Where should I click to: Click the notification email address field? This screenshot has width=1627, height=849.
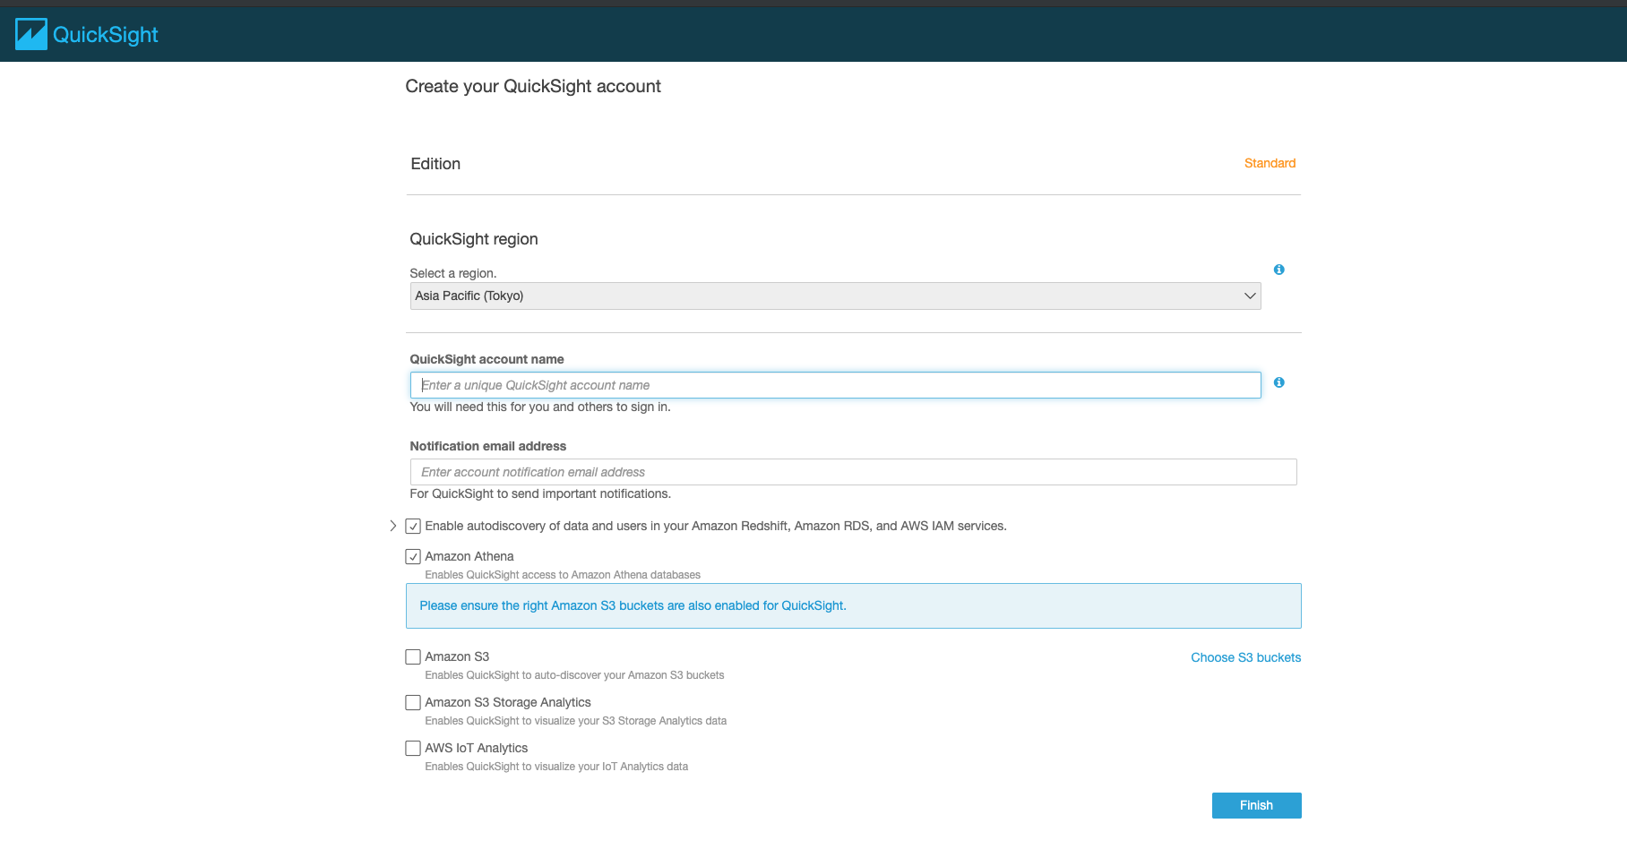pyautogui.click(x=853, y=472)
